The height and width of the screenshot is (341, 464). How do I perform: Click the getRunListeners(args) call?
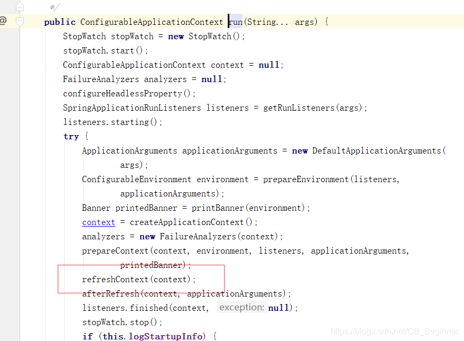(313, 108)
